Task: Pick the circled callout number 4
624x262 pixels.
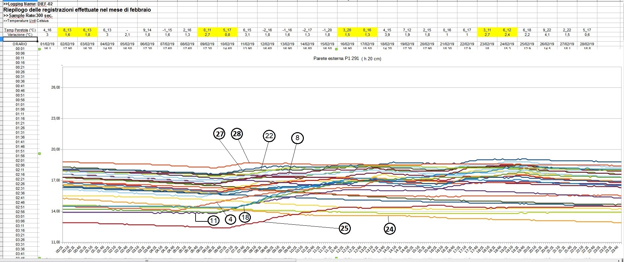Action: 230,219
